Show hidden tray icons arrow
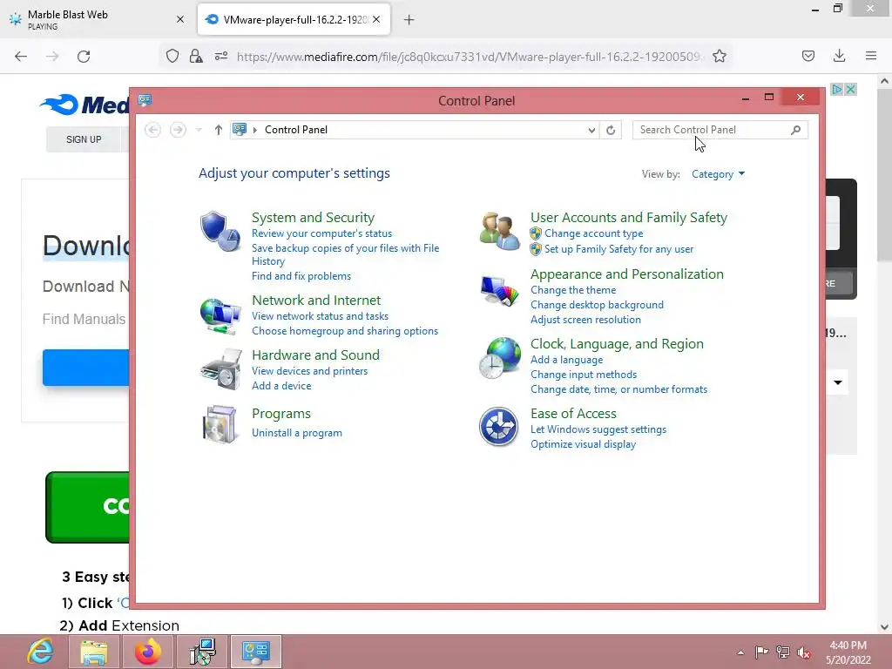The image size is (892, 669). [x=740, y=652]
